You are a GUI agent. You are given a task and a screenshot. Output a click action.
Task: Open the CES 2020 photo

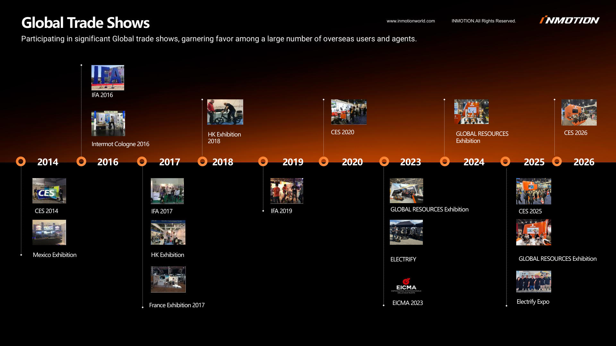click(349, 112)
